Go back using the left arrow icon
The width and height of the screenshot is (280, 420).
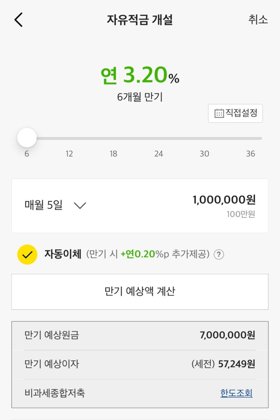click(18, 20)
